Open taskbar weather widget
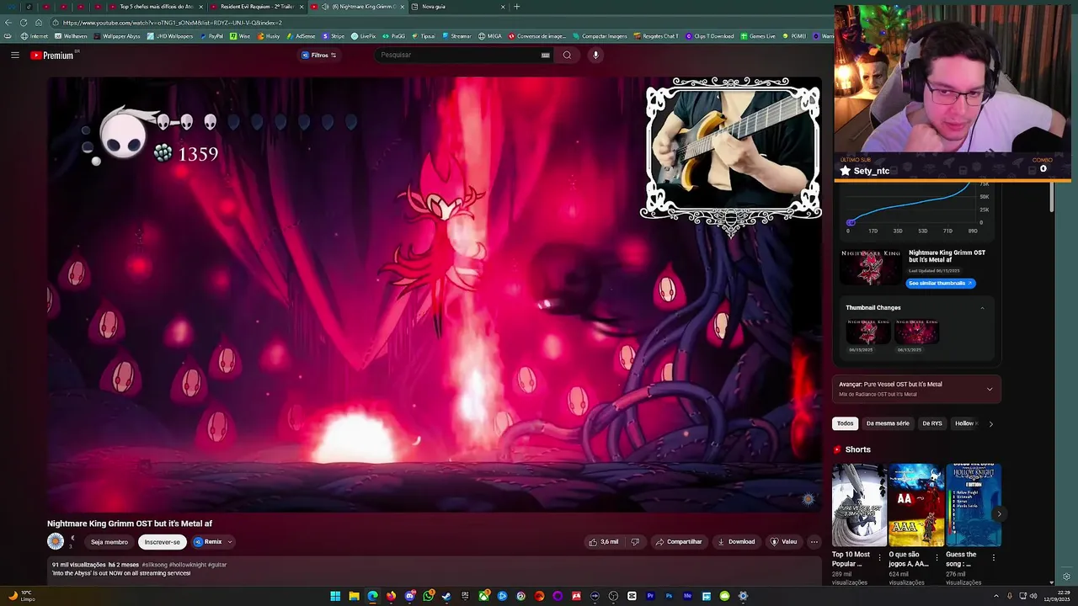1078x606 pixels. coord(20,596)
